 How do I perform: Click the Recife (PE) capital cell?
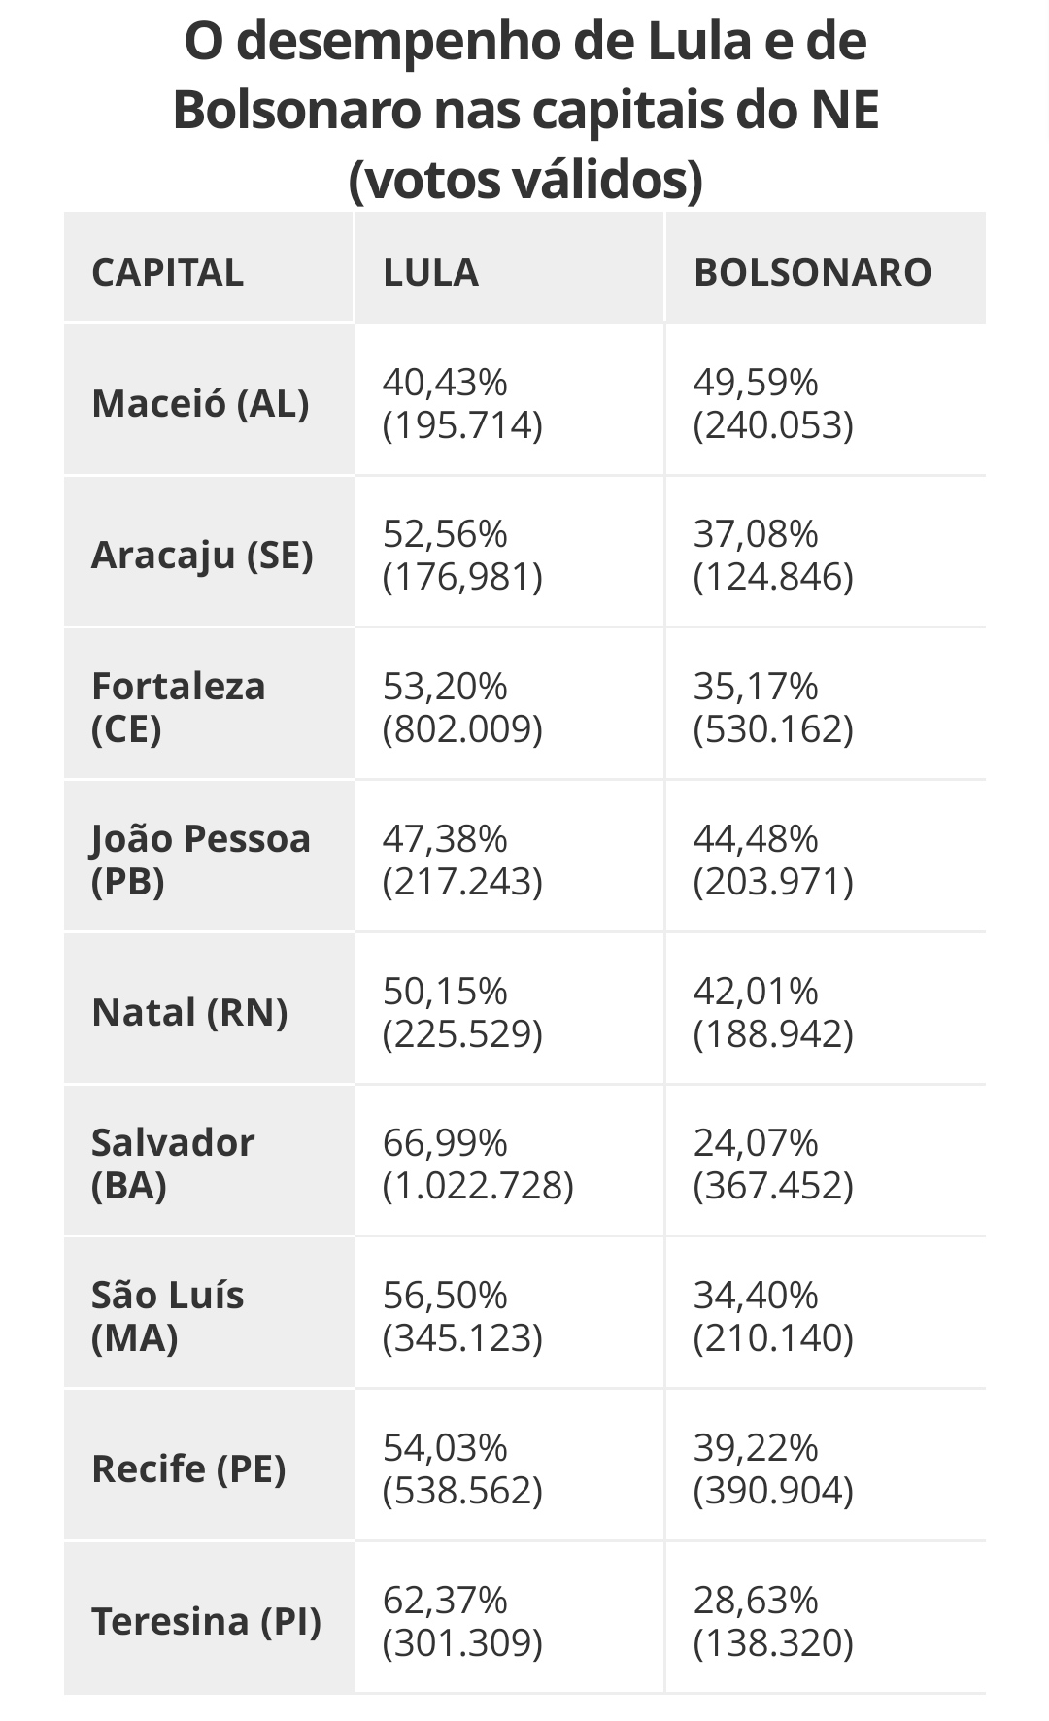click(188, 1468)
